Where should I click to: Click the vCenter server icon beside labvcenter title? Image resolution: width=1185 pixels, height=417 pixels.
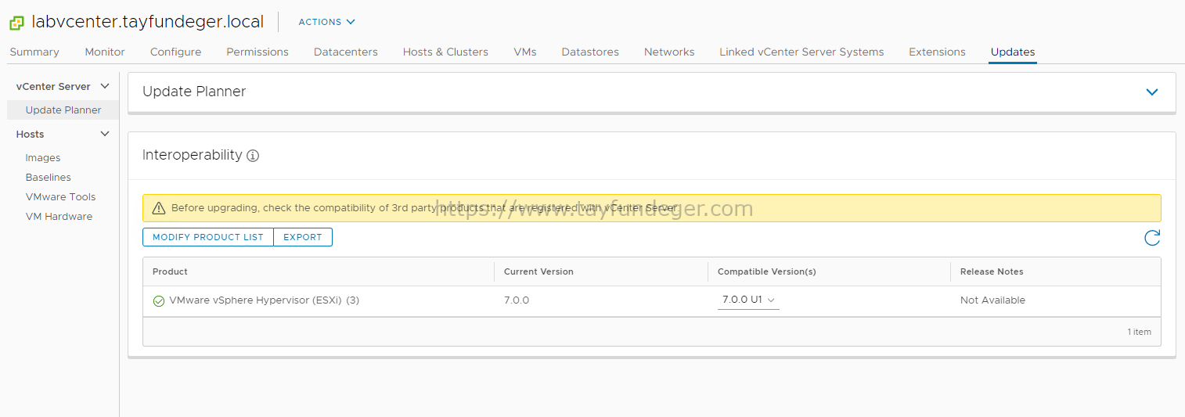tap(16, 23)
